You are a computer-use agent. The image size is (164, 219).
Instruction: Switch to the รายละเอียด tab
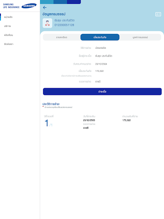click(x=61, y=37)
